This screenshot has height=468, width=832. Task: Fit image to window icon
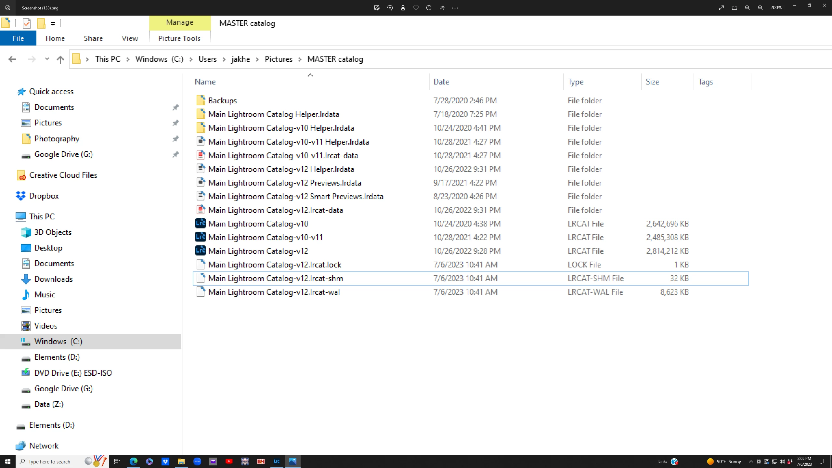click(734, 8)
